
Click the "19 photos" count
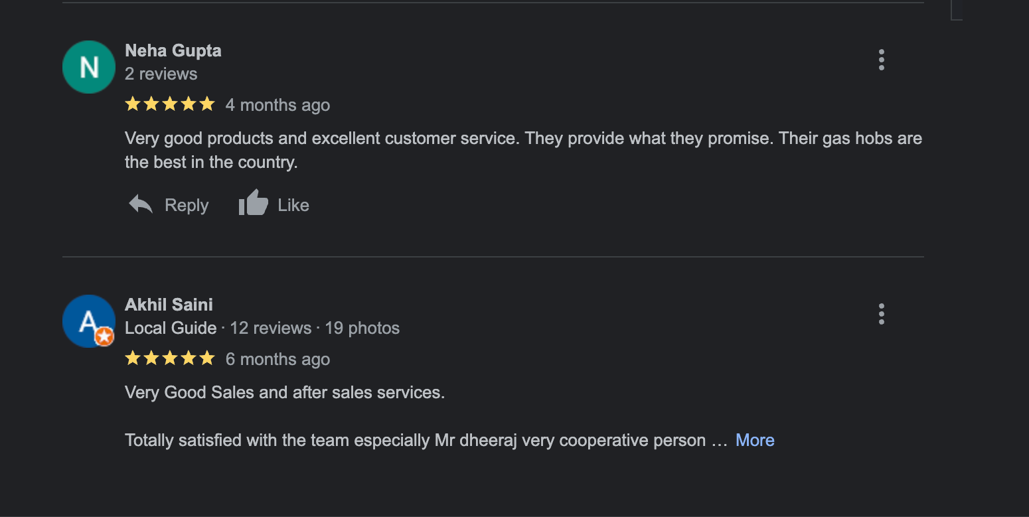pos(362,328)
